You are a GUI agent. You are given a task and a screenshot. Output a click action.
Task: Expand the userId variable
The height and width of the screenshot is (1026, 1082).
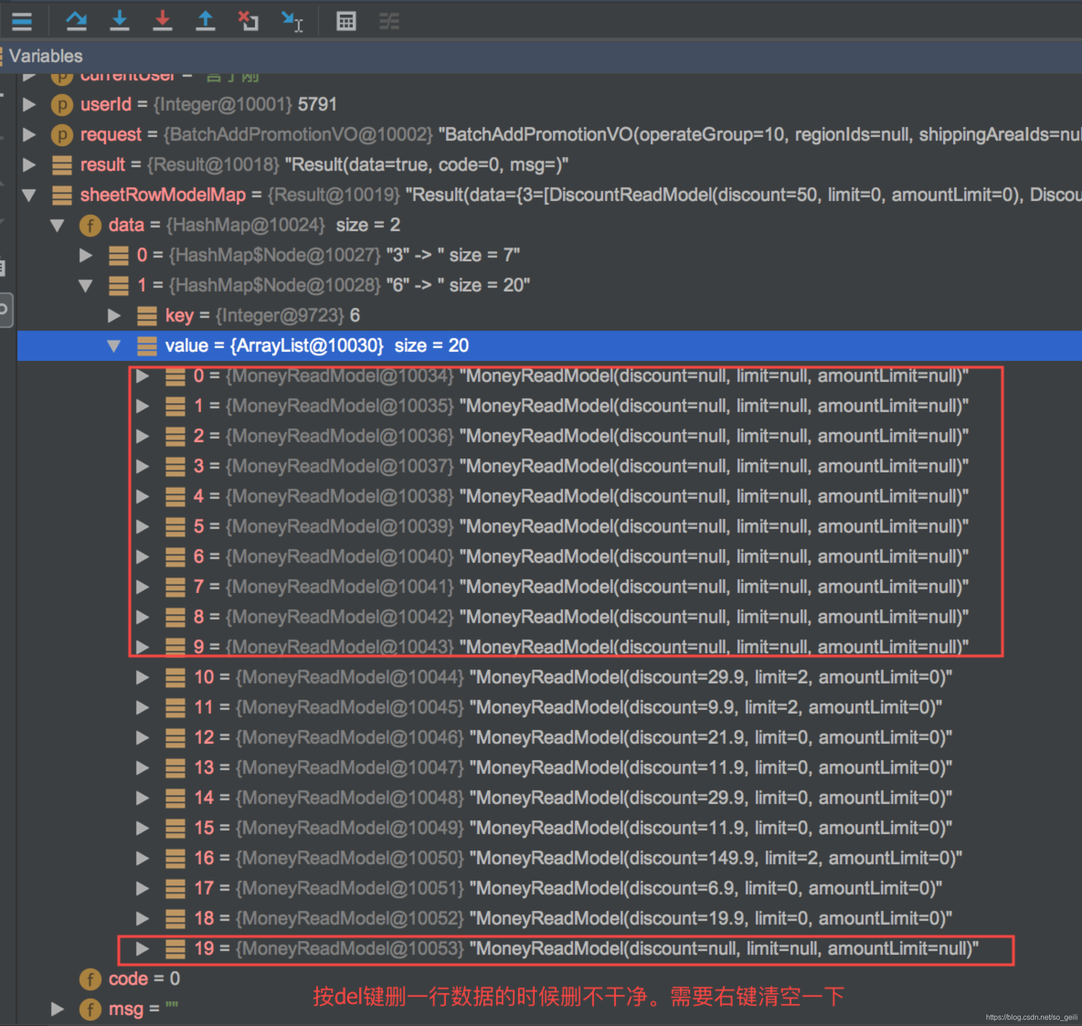tap(29, 104)
